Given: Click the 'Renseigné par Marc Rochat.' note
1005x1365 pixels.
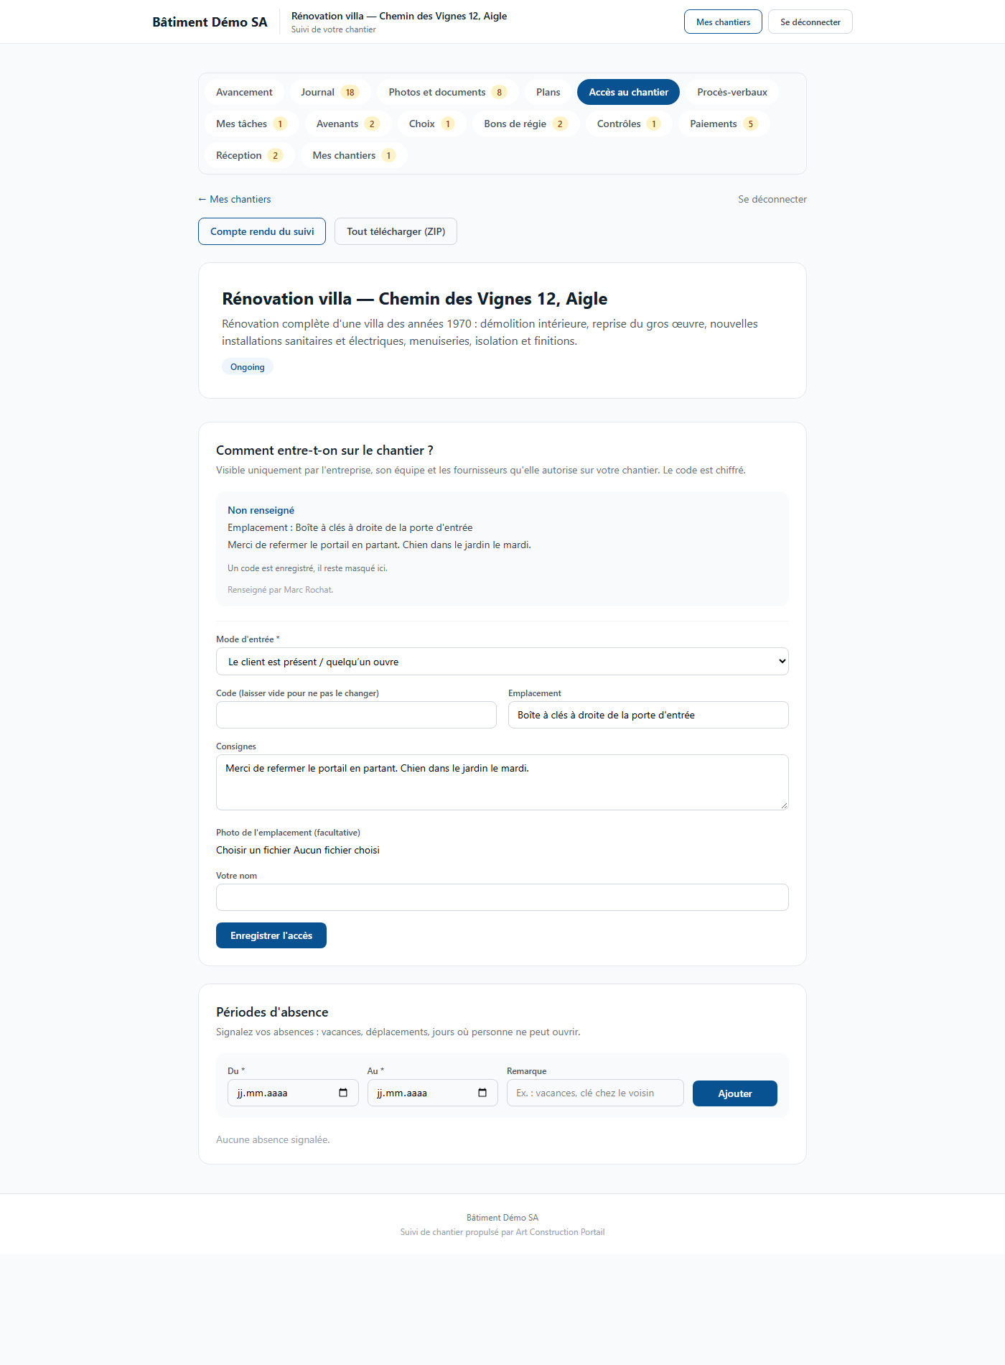Looking at the screenshot, I should pyautogui.click(x=281, y=590).
